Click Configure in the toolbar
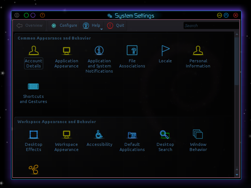 [x=64, y=26]
